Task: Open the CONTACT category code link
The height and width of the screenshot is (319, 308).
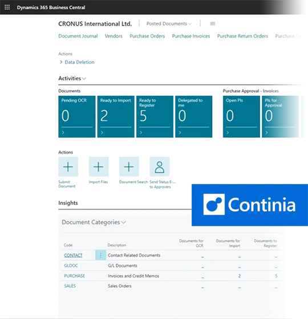Action: click(x=73, y=255)
